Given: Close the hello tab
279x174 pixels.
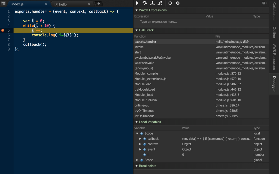Looking at the screenshot, I should pyautogui.click(x=89, y=4).
